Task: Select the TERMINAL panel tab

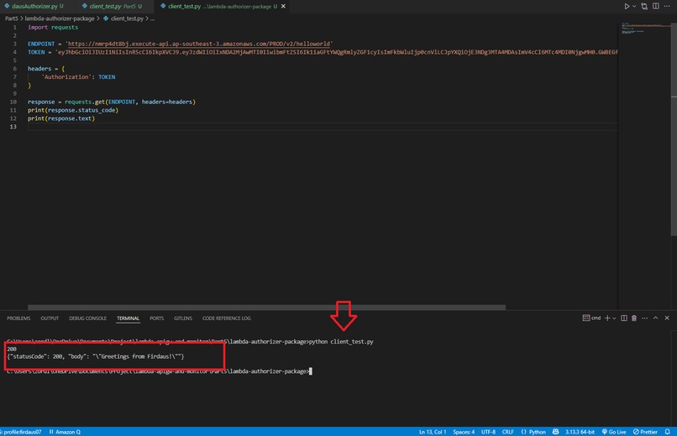Action: 128,318
